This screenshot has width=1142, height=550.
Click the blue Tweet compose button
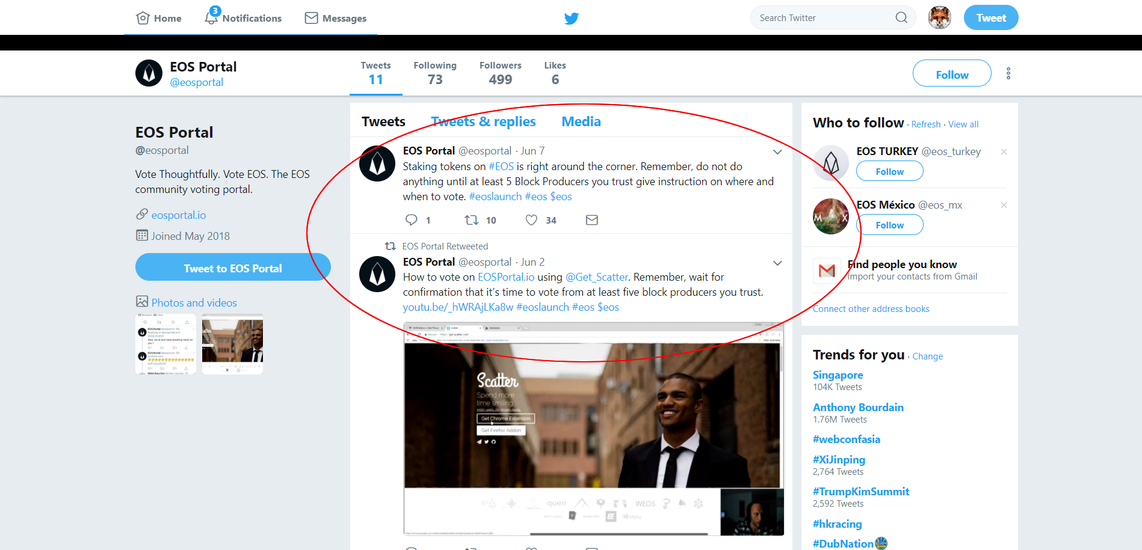point(991,17)
